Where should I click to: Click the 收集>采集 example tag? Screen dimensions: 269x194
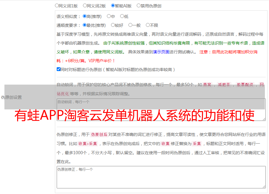(88, 144)
